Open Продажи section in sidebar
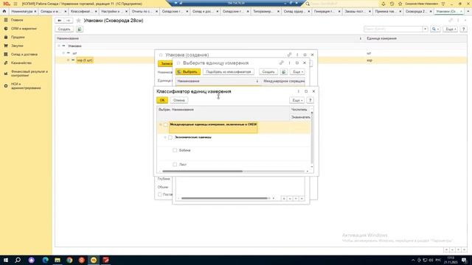This screenshot has height=265, width=472. pos(18,37)
